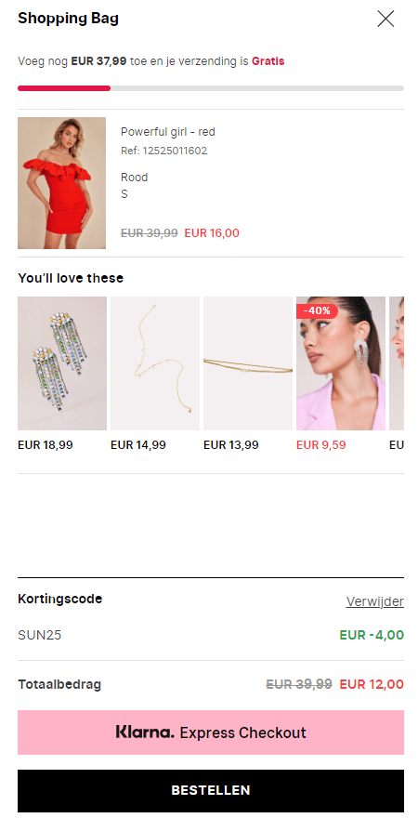Screen dimensions: 418x818
Task: Click the EUR 18,99 price label
Action: point(46,445)
